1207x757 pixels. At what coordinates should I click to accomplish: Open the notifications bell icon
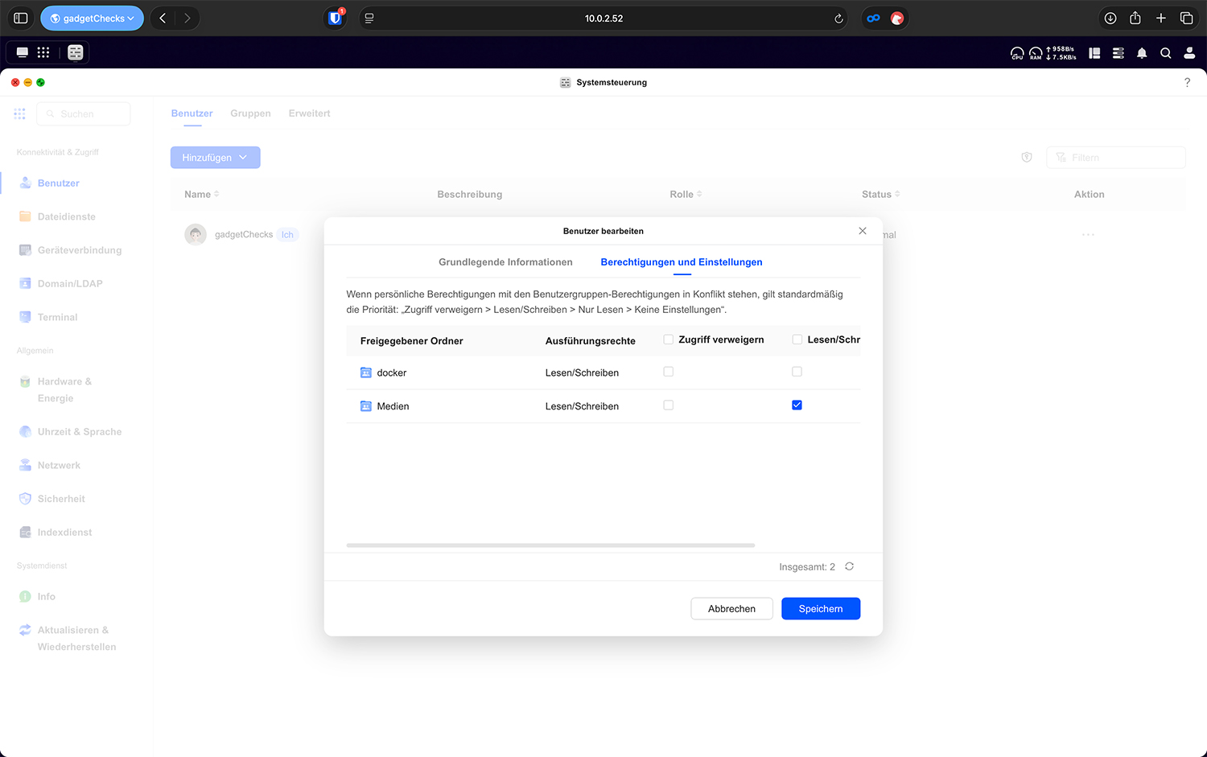pyautogui.click(x=1141, y=53)
